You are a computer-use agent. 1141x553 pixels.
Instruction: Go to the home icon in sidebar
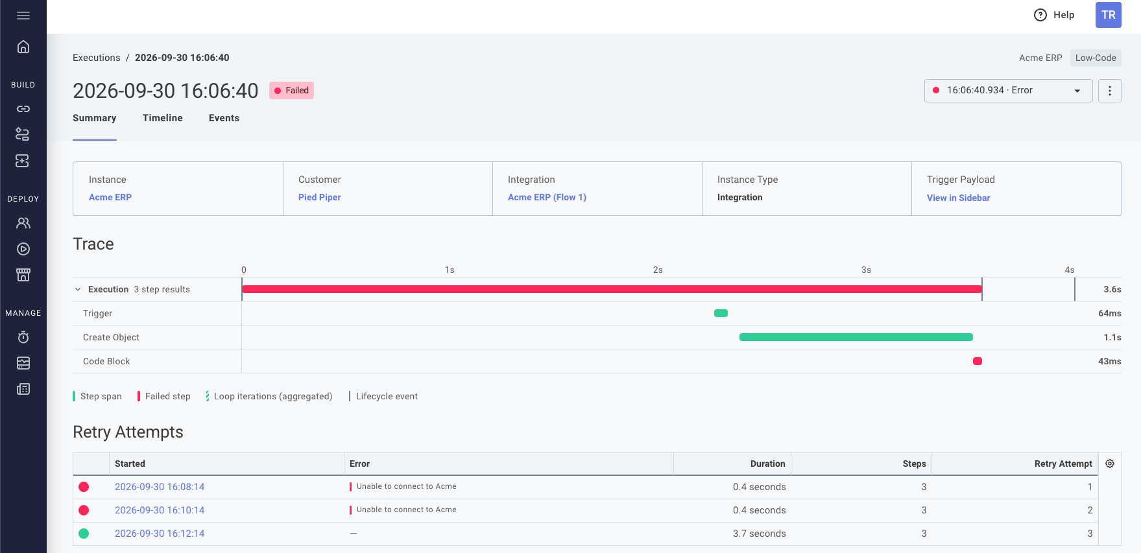tap(23, 47)
